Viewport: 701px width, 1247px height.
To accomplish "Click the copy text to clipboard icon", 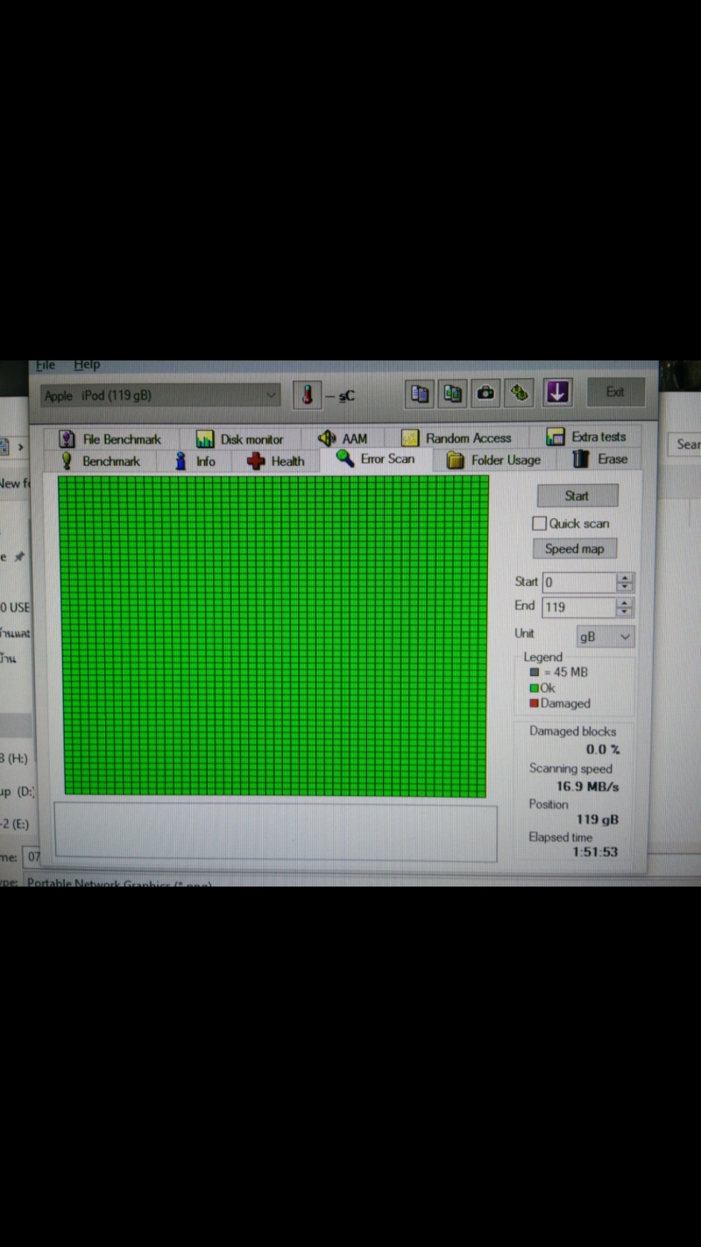I will click(421, 394).
